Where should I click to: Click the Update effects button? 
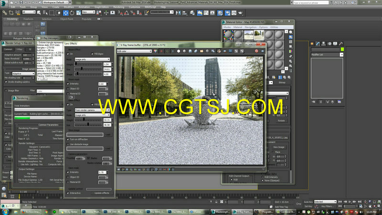[102, 193]
